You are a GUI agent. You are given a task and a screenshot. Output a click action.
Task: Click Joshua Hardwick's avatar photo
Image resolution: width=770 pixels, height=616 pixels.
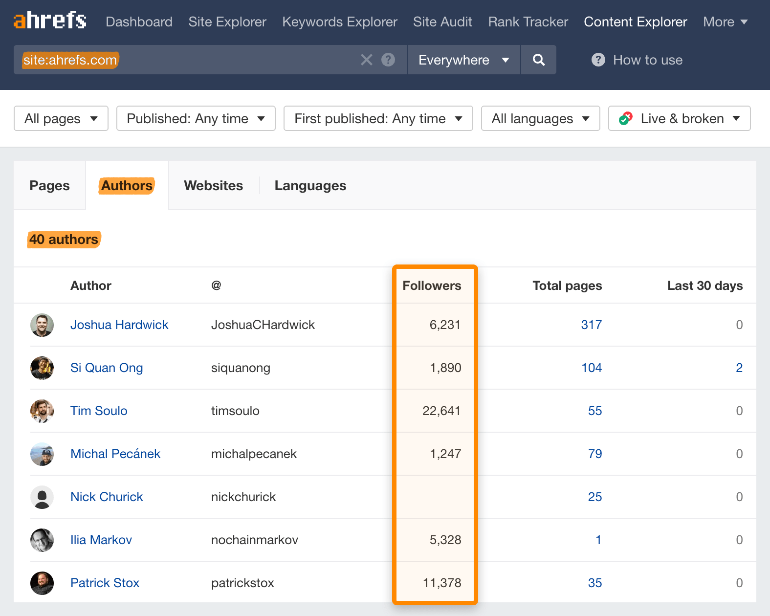tap(42, 325)
